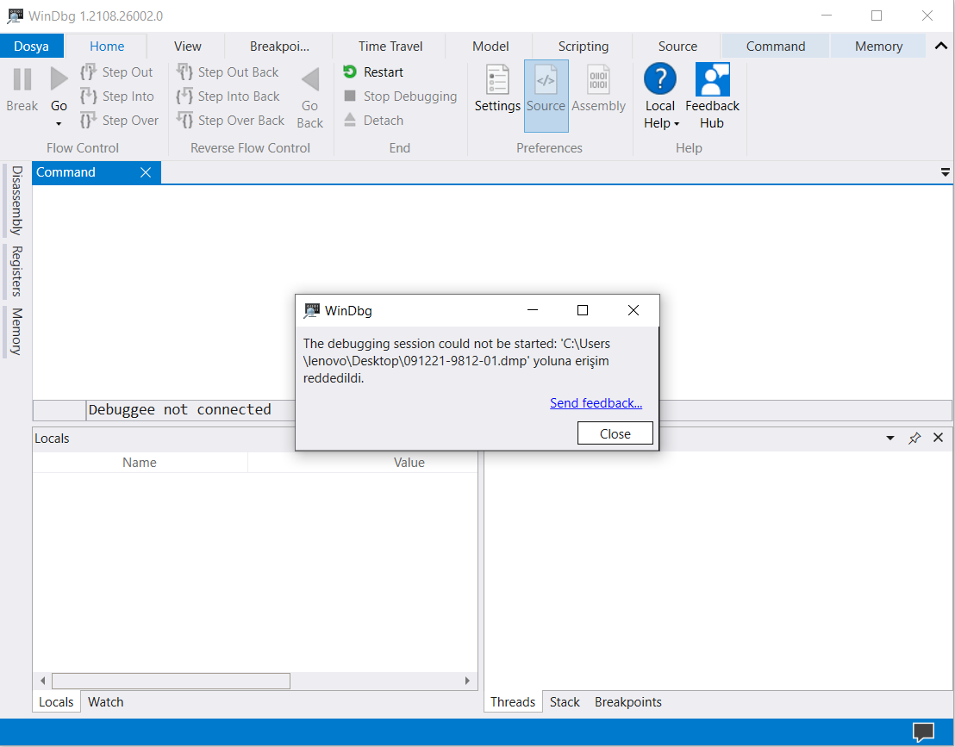Open the Dosya file menu
This screenshot has width=955, height=747.
click(32, 47)
